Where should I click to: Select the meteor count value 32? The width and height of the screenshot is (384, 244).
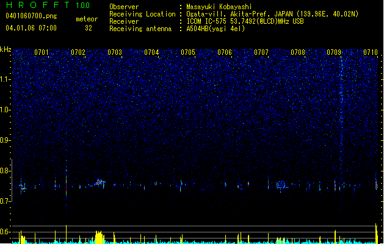pyautogui.click(x=89, y=28)
